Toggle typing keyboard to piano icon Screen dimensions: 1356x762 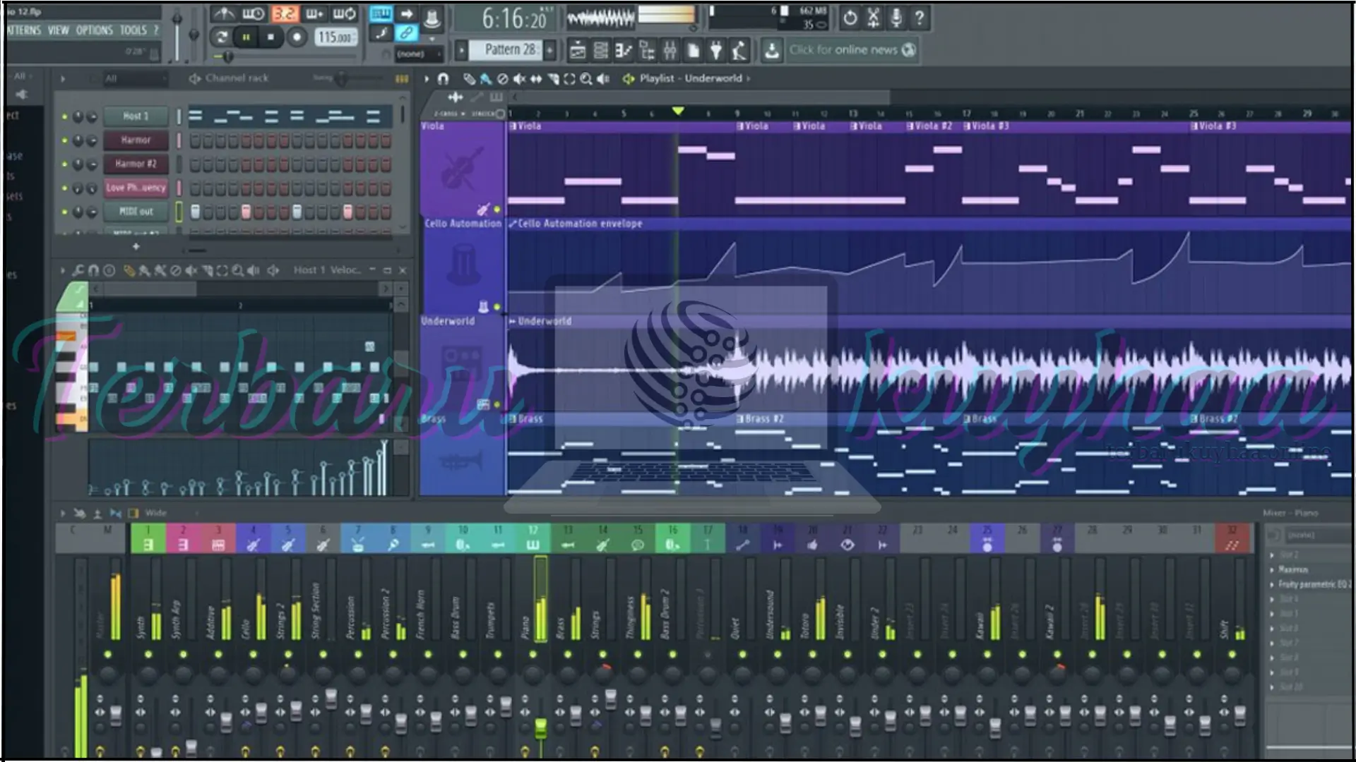[381, 14]
